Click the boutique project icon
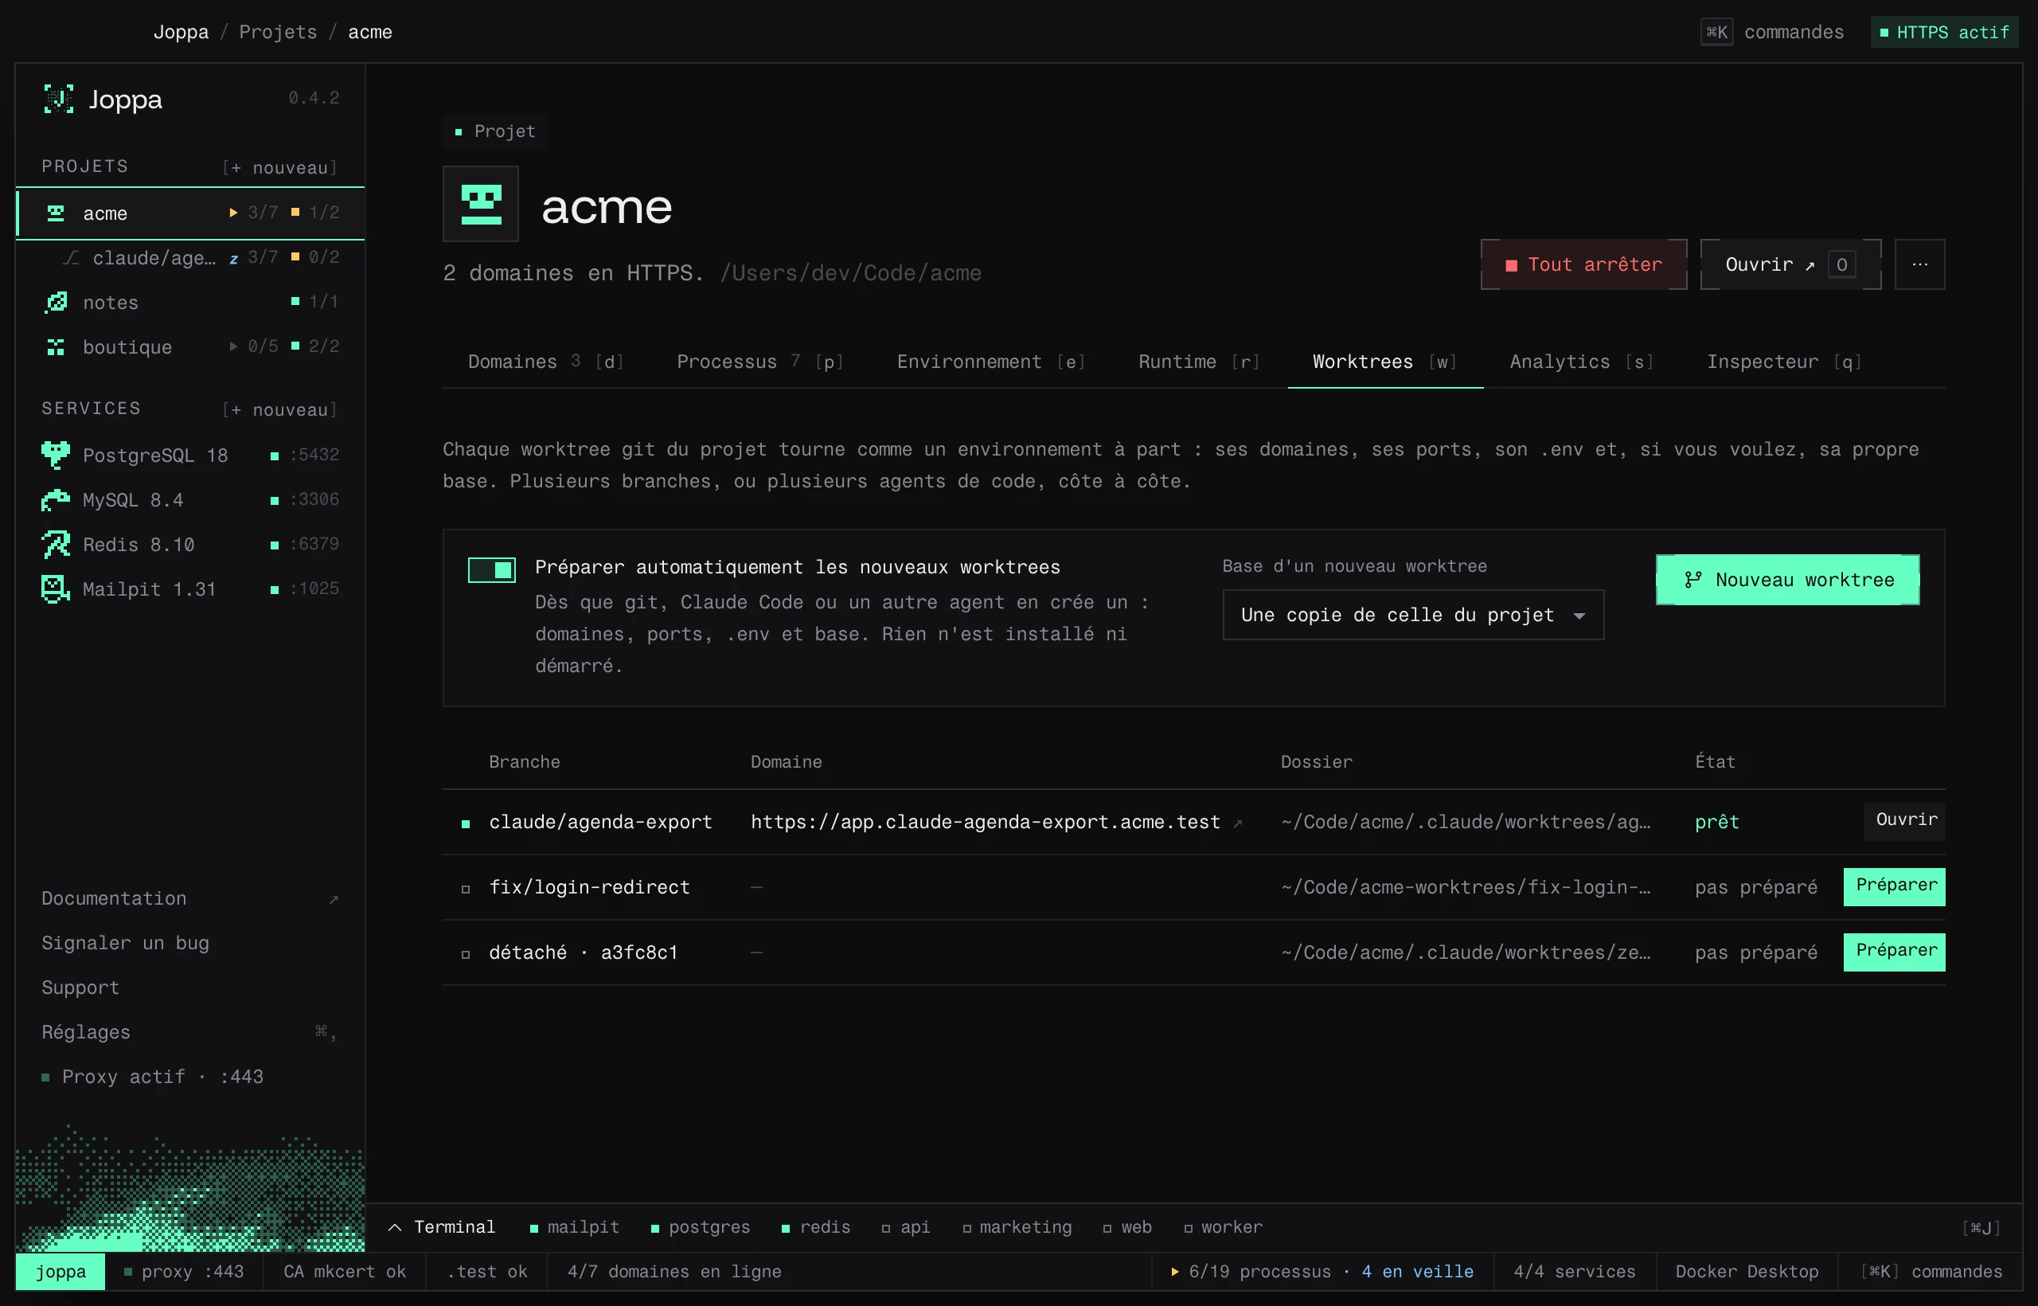 (x=56, y=347)
